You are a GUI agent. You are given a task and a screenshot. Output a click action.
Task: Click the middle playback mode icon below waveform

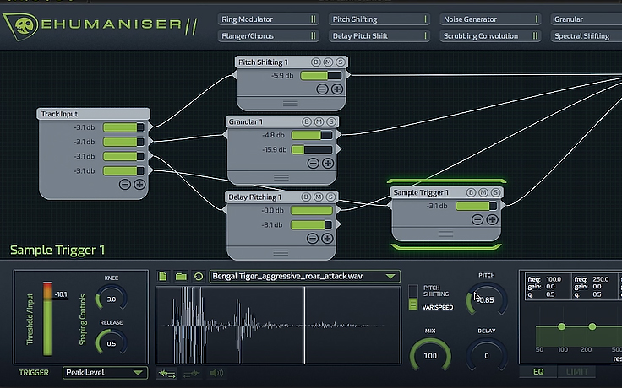pyautogui.click(x=191, y=373)
